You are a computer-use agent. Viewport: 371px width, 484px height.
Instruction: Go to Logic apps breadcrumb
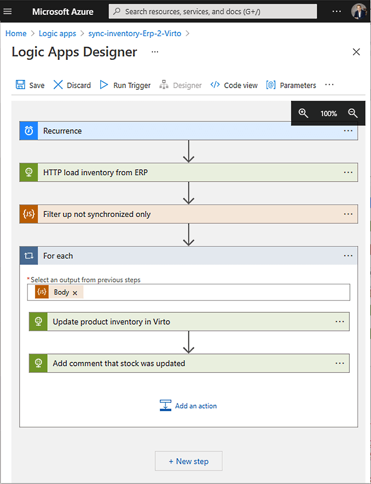pyautogui.click(x=57, y=33)
